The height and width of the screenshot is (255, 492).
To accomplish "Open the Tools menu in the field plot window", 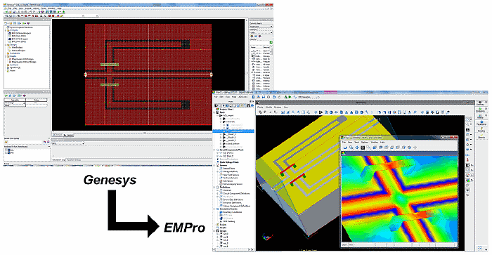I will tap(357, 143).
